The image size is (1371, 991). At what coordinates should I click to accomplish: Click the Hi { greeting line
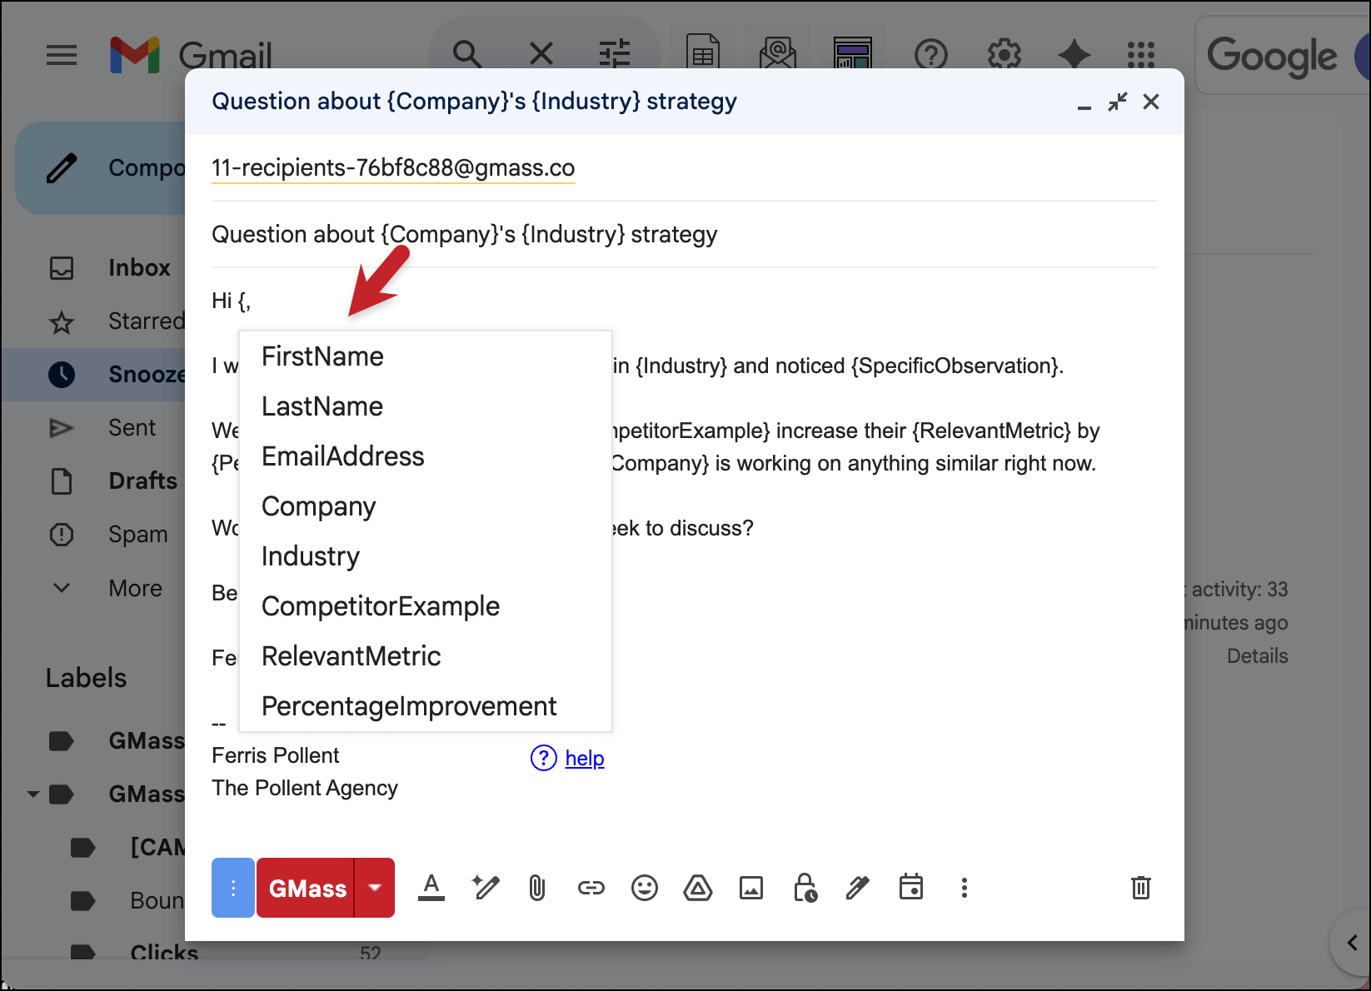pyautogui.click(x=231, y=301)
